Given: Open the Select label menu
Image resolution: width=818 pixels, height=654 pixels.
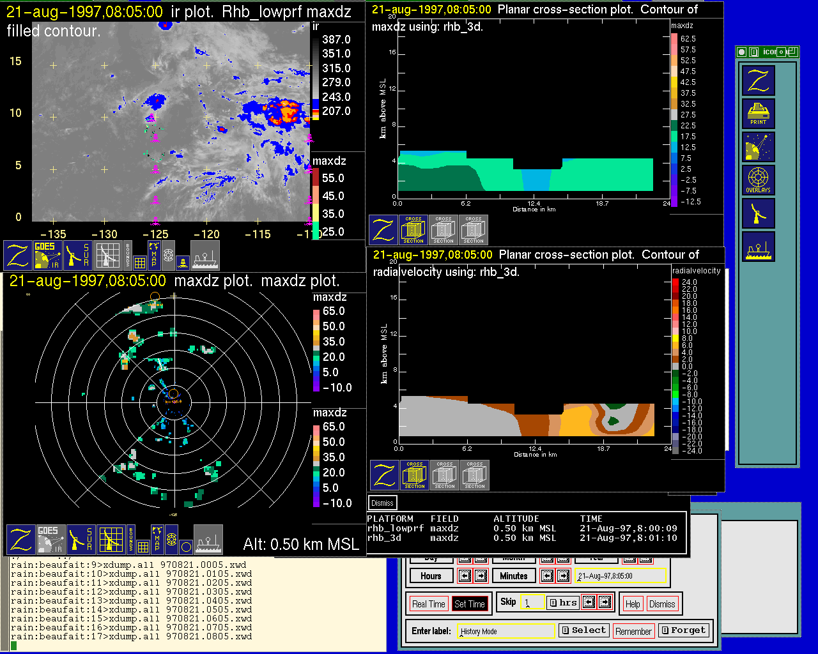Looking at the screenshot, I should (583, 630).
